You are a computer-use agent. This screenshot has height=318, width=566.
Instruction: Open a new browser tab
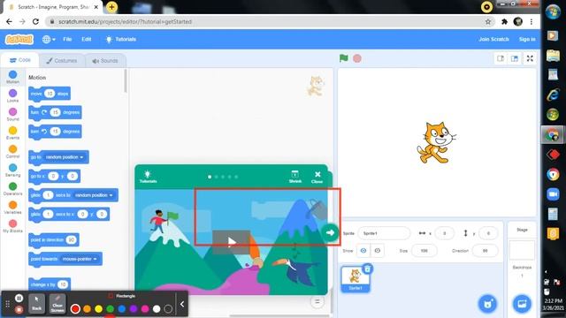tap(112, 7)
